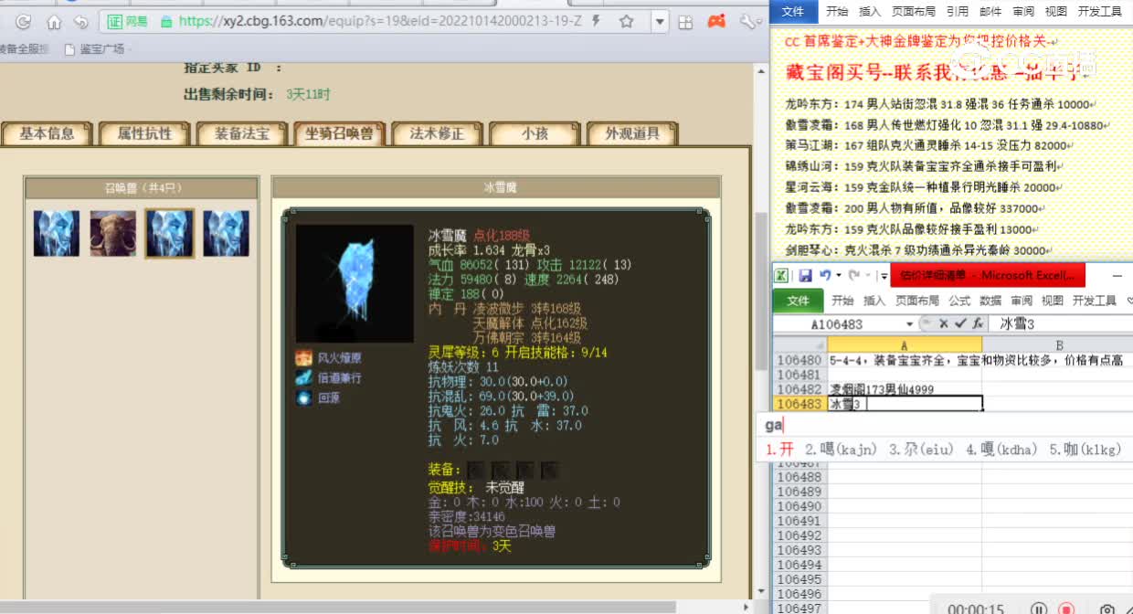Viewport: 1133px width, 614px height.
Task: Select column B header in Excel
Action: 1057,344
